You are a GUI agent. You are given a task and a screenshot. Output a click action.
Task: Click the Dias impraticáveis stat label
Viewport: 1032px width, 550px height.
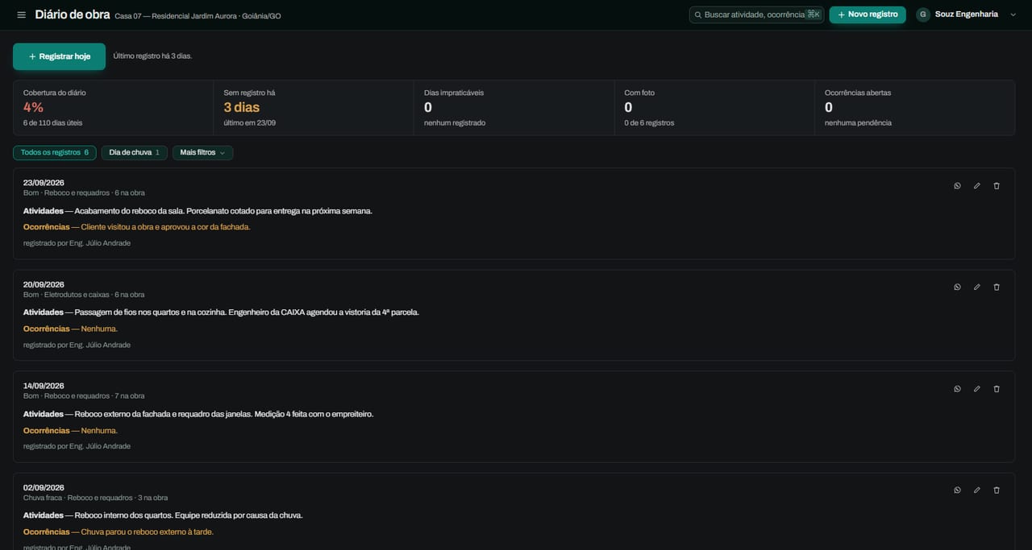(454, 93)
